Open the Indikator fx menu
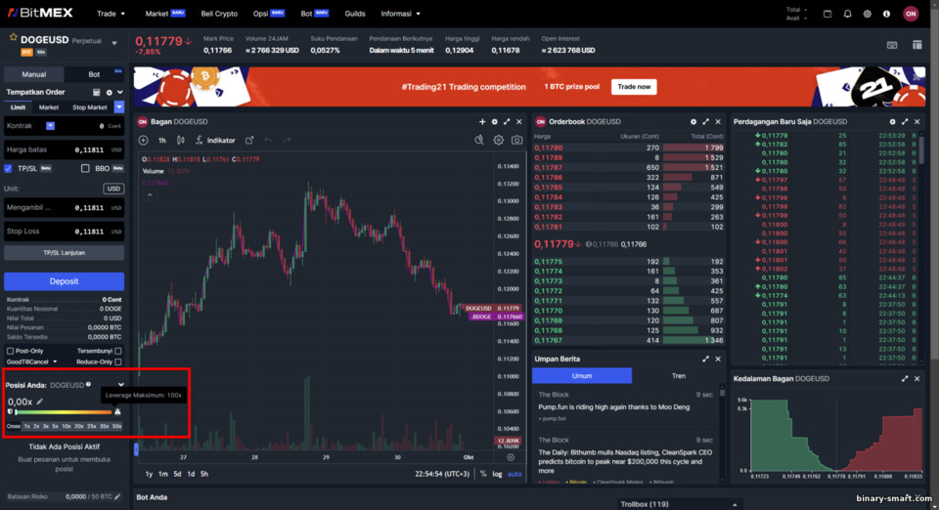The image size is (939, 510). pyautogui.click(x=215, y=141)
